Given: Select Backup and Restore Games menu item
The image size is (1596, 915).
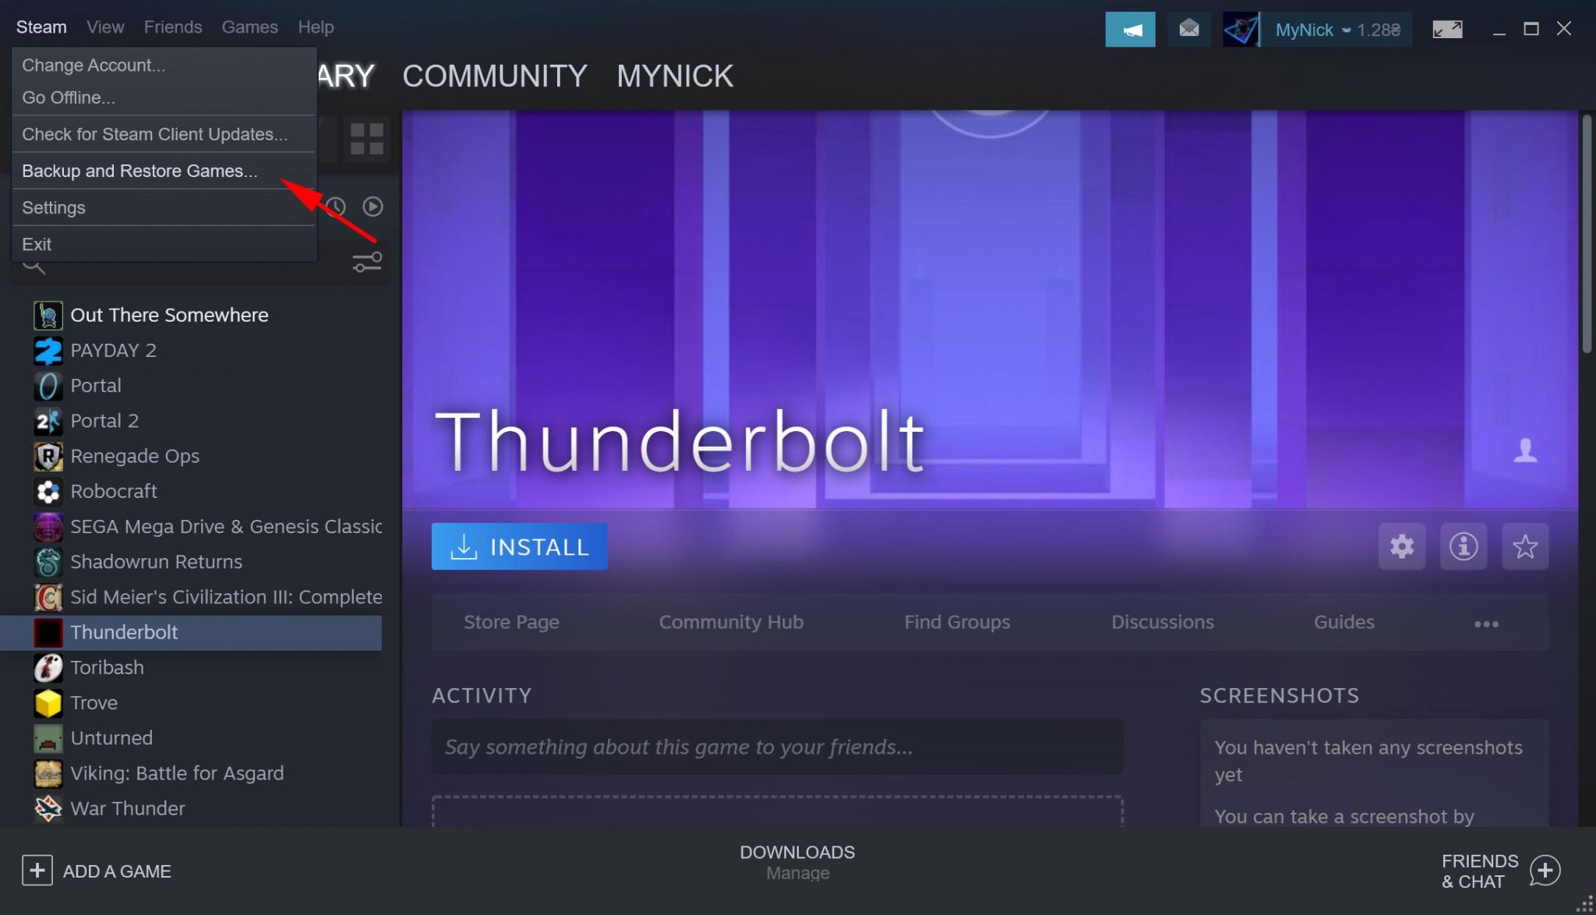Looking at the screenshot, I should coord(140,171).
